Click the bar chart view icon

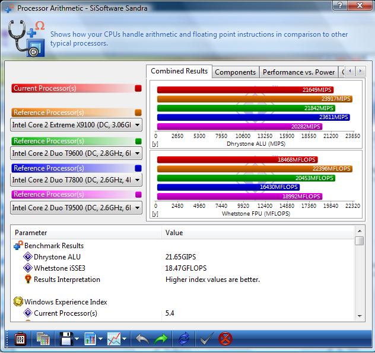point(90,339)
